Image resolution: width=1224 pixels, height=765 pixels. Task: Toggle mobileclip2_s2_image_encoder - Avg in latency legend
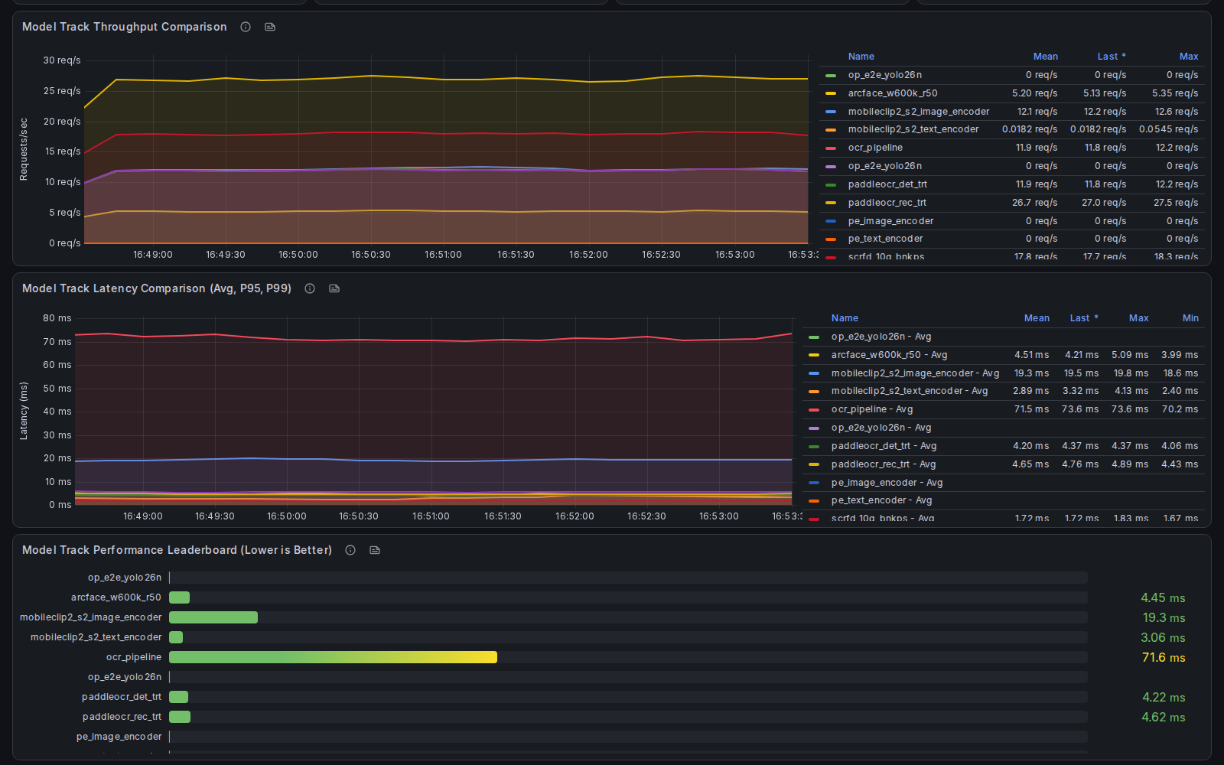(915, 373)
